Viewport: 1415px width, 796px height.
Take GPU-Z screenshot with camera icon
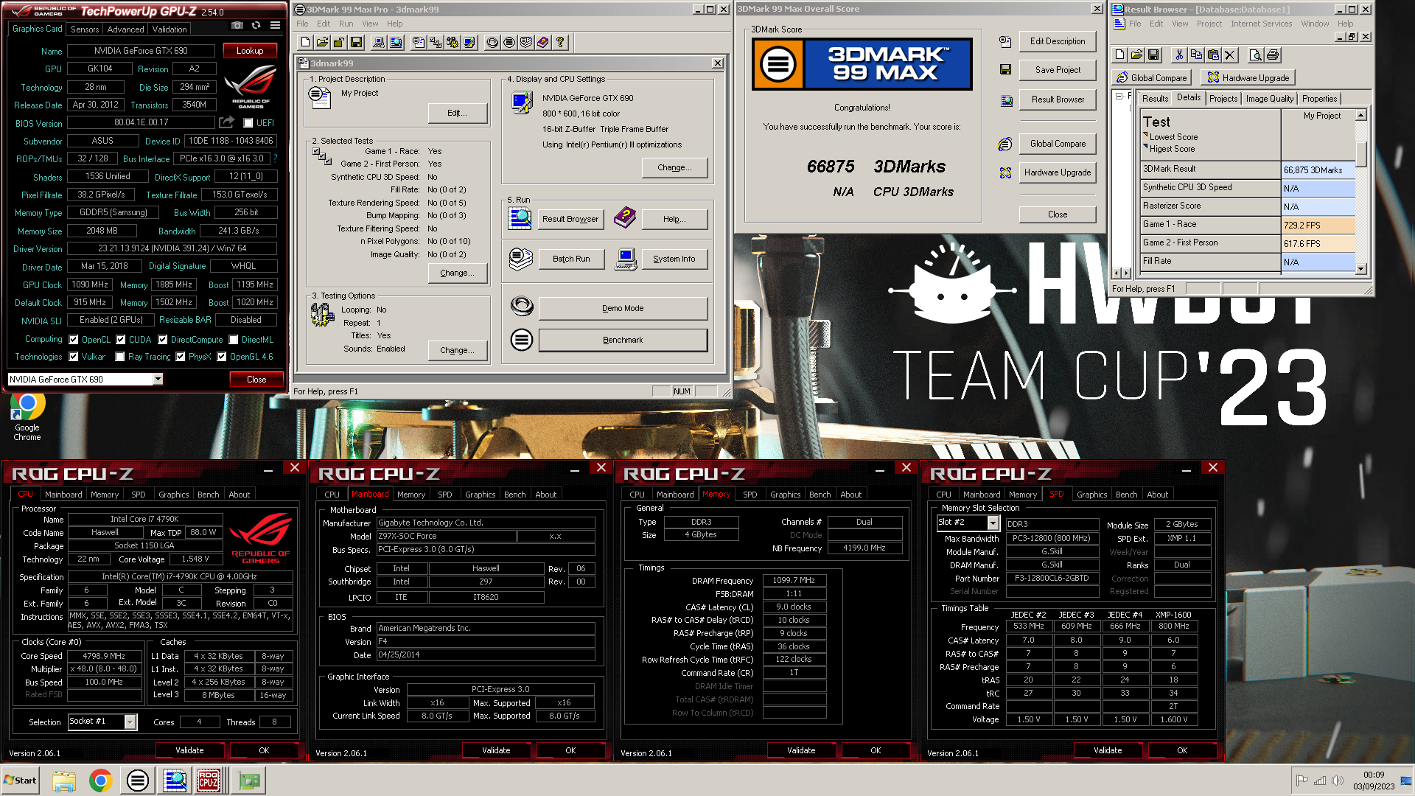click(x=237, y=25)
